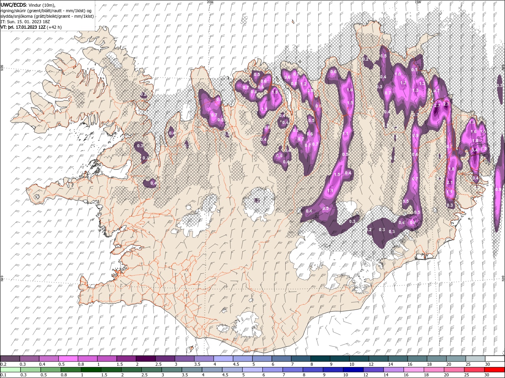The width and height of the screenshot is (505, 378).
Task: Click the snow legend swatch labeled 0.2
Action: [10, 359]
